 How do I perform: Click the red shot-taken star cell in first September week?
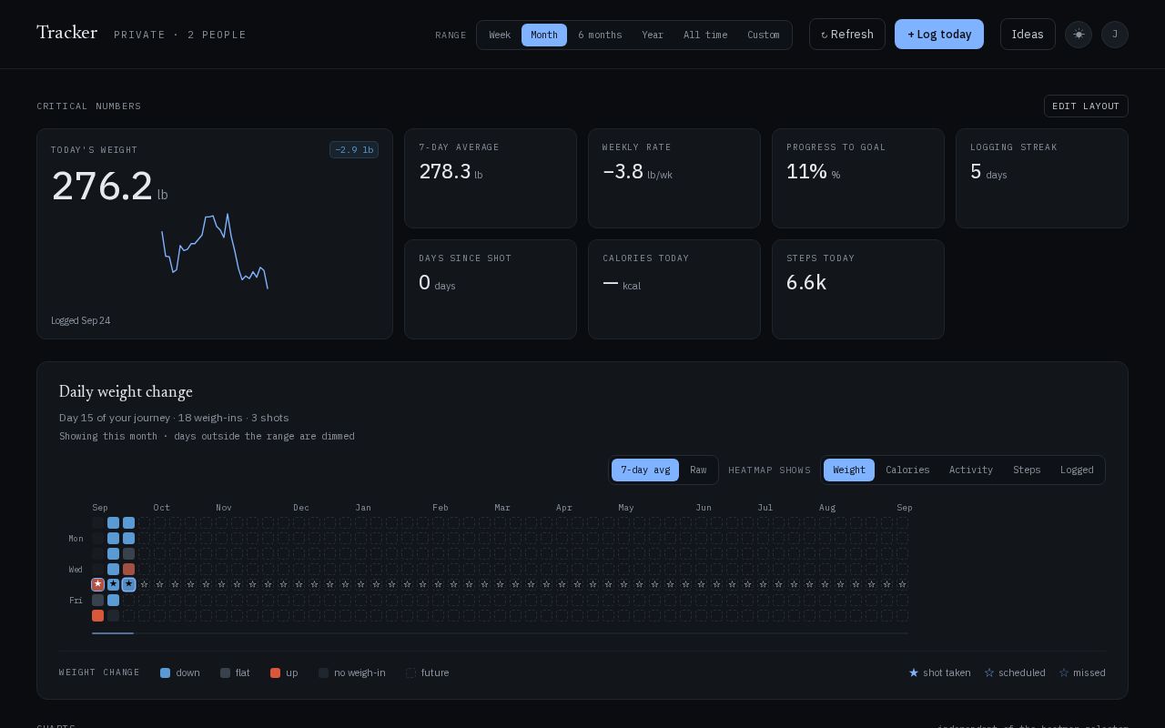(97, 584)
